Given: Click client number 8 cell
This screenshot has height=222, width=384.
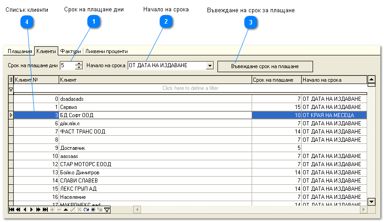Looking at the screenshot, I should 36,140.
